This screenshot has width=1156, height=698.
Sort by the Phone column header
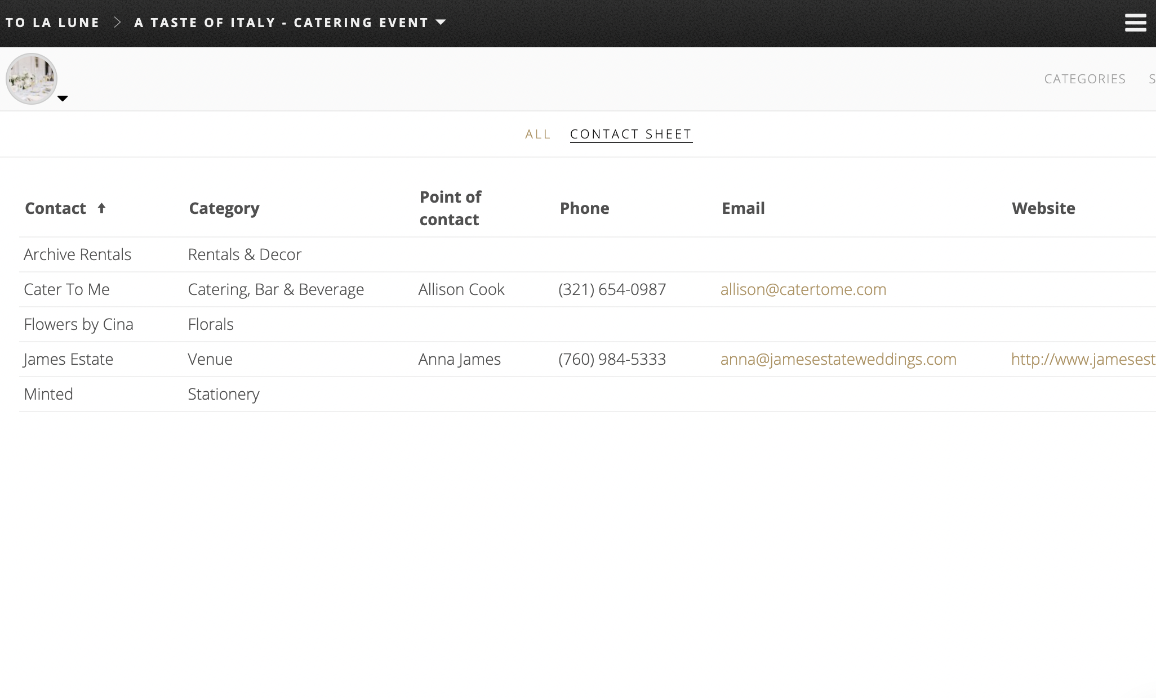coord(584,208)
